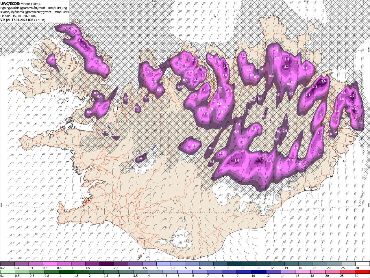This screenshot has height=278, width=370.
Task: Click rain legend swatch between 3.5 and 4
Action: click(140, 272)
